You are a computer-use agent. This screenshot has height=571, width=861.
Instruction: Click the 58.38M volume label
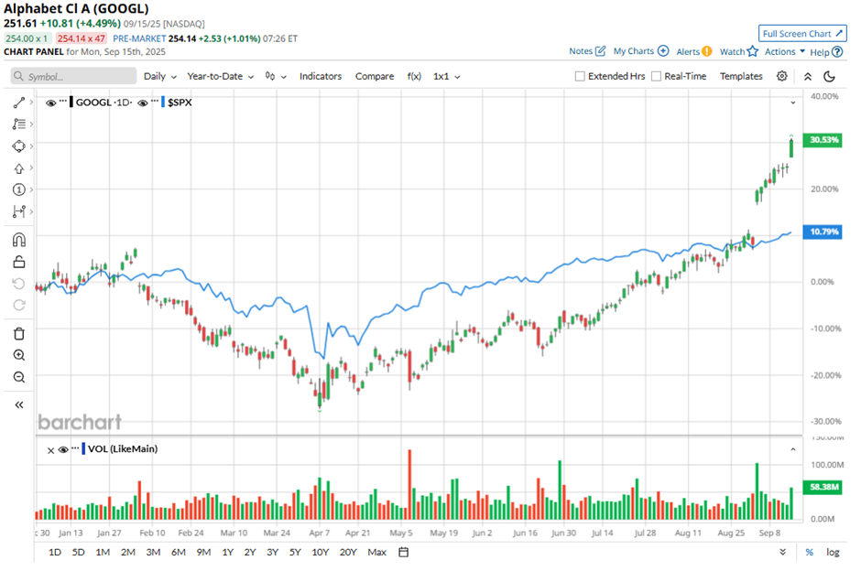click(x=822, y=487)
